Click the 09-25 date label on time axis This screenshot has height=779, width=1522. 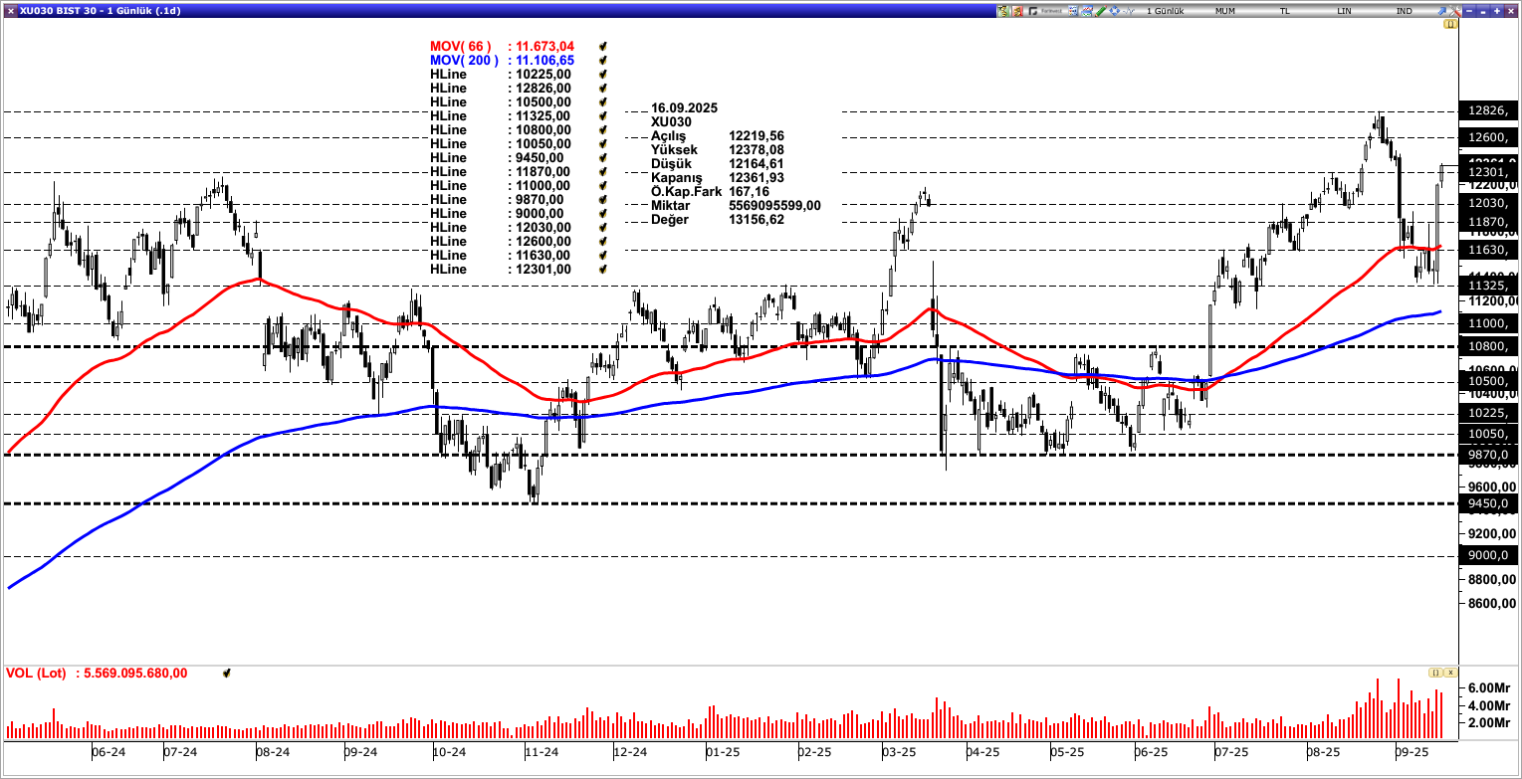(1412, 753)
